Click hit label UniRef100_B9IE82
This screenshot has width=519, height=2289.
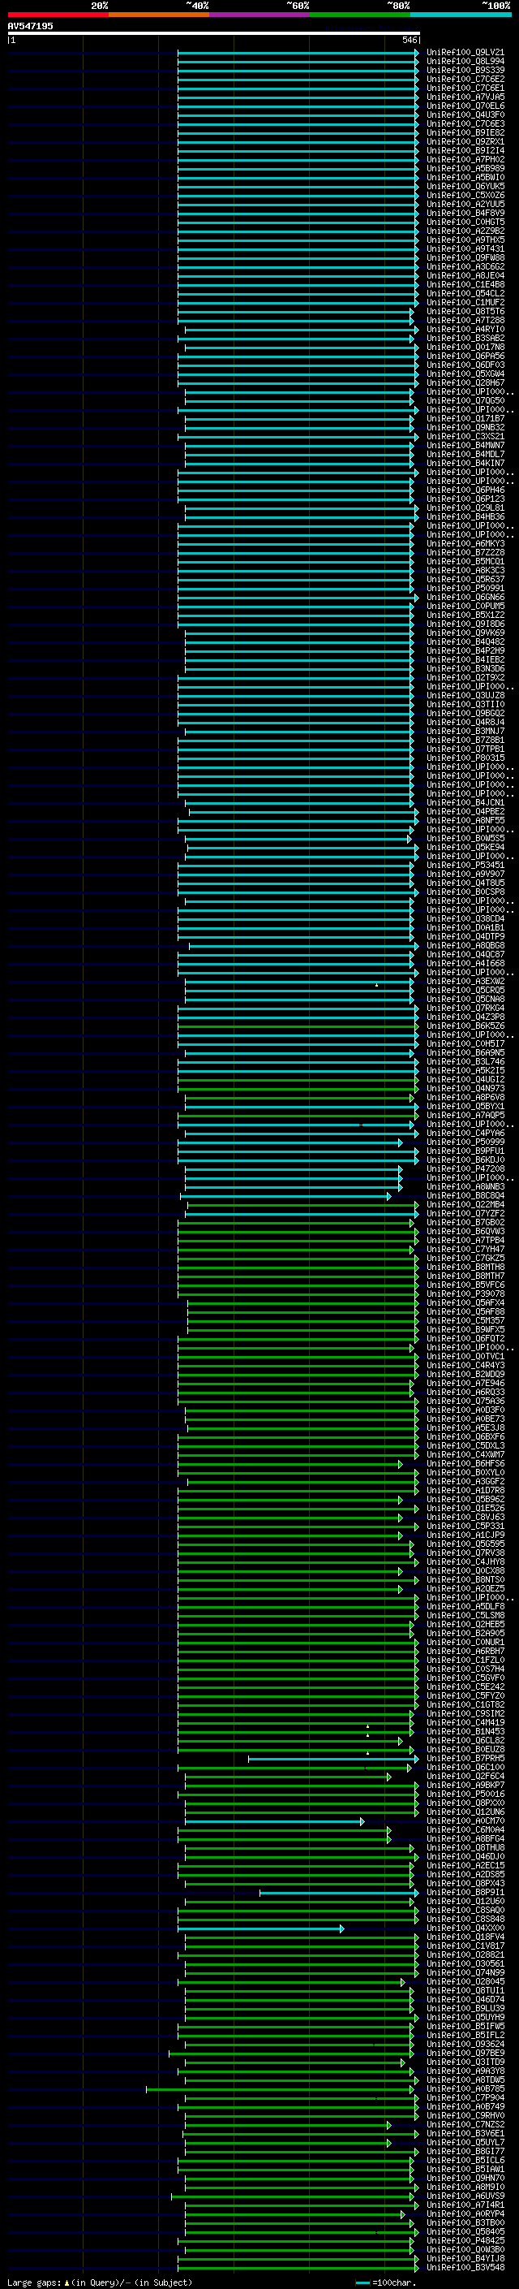tap(465, 132)
